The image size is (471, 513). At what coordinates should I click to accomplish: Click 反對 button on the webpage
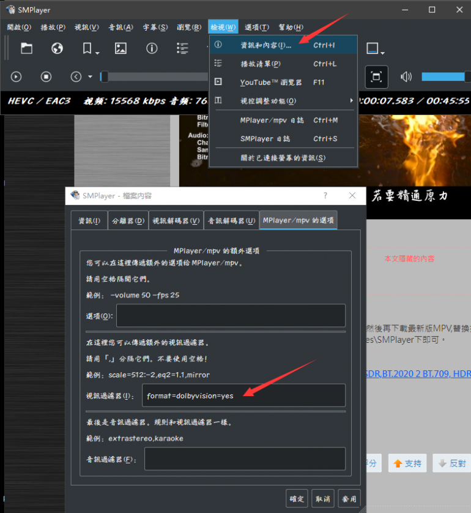pos(452,463)
